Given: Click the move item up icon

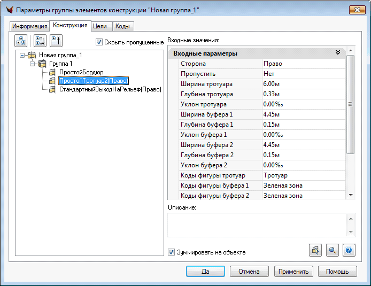Looking at the screenshot, I should click(56, 41).
